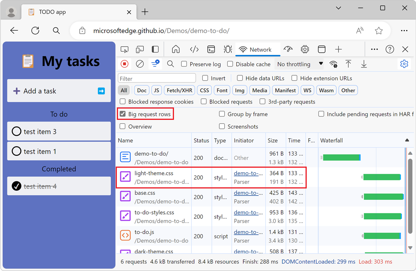Open the Edge browser settings menu
The image size is (416, 271).
pos(404,31)
